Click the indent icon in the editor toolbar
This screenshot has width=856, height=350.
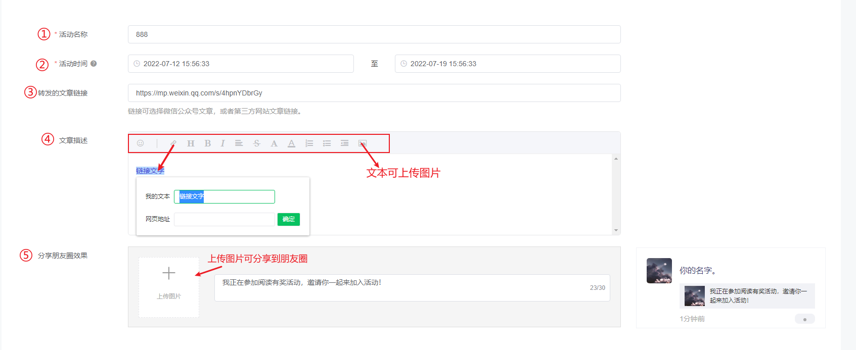coord(345,143)
